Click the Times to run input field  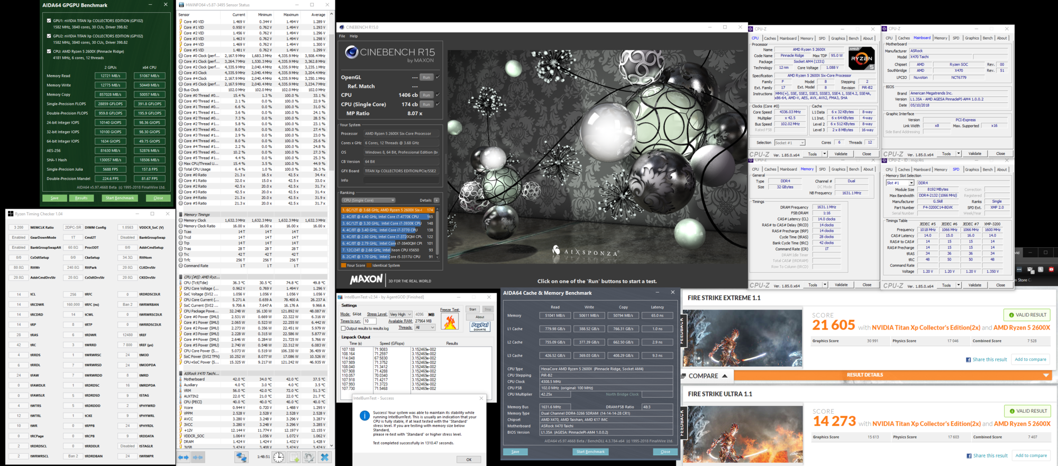point(370,321)
